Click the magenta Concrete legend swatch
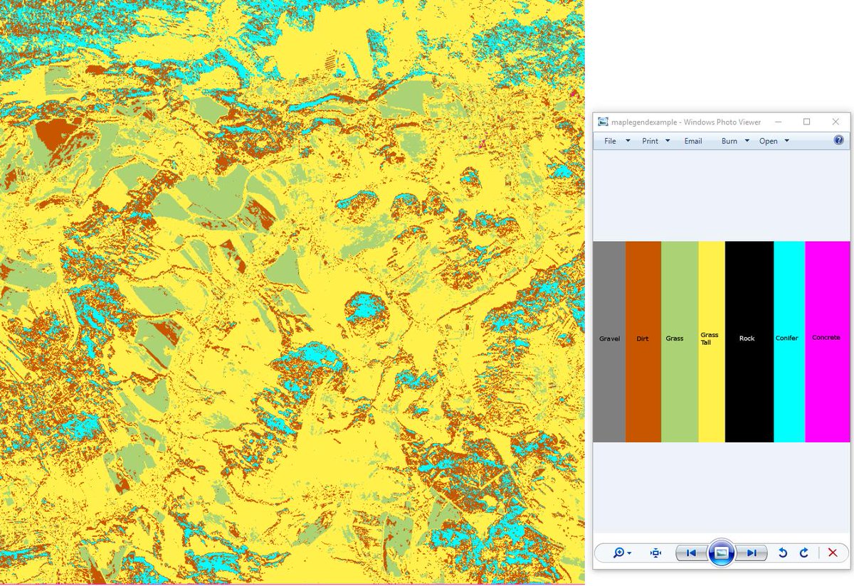 coord(828,341)
